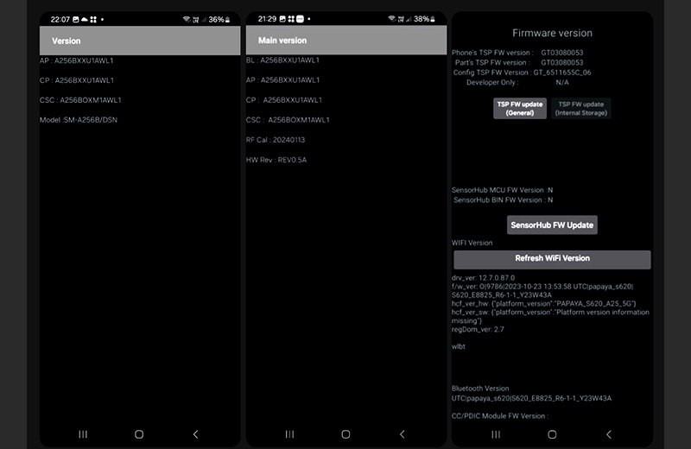
Task: Tap the Config TSP FW Version line
Action: coord(523,73)
